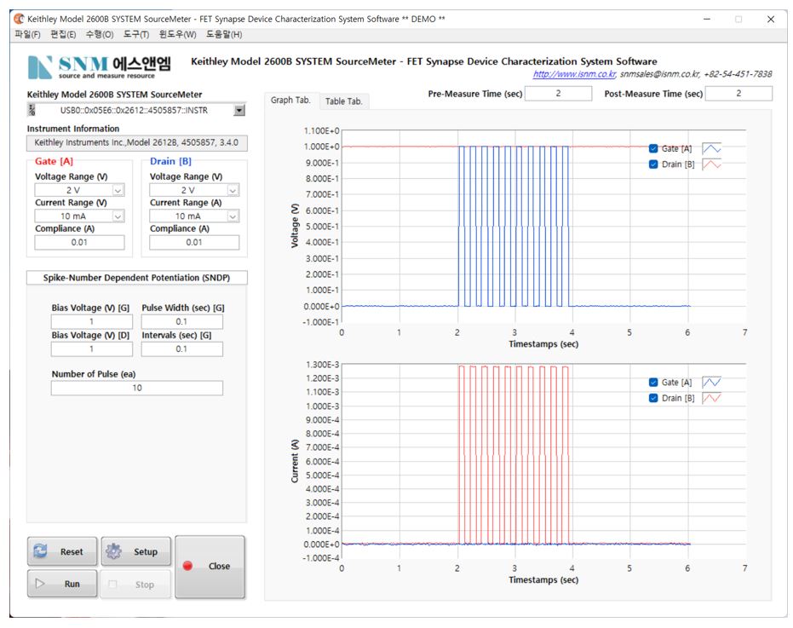The width and height of the screenshot is (793, 628).
Task: Click the USB instrument connection icon
Action: (32, 110)
